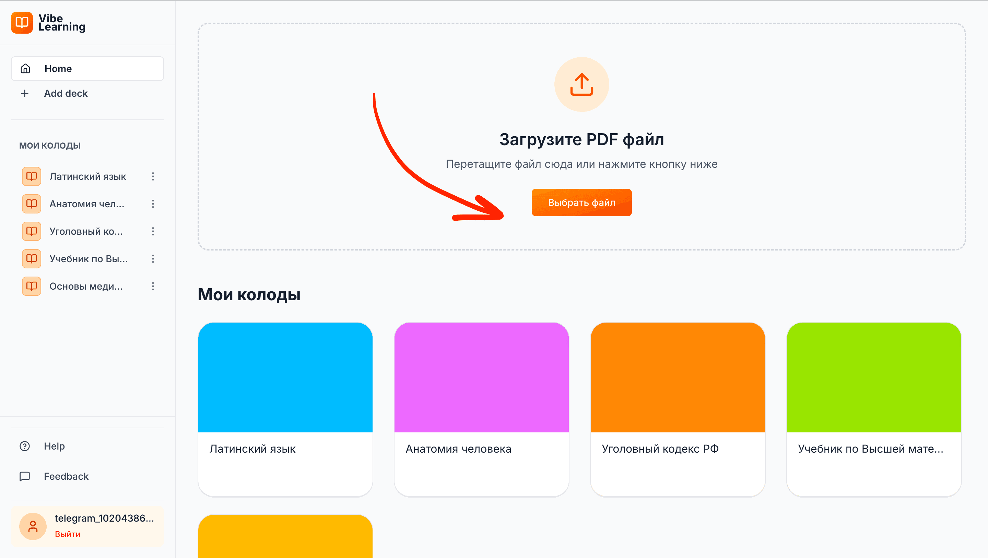This screenshot has height=558, width=988.
Task: Click the Help question mark icon
Action: (x=24, y=446)
